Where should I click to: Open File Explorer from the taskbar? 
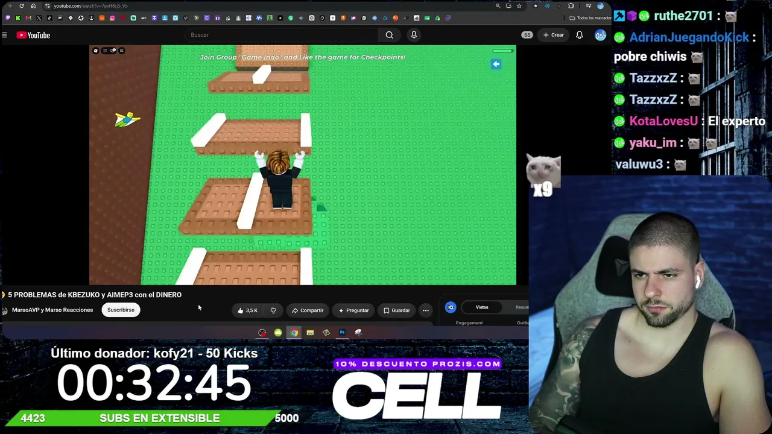click(x=310, y=333)
